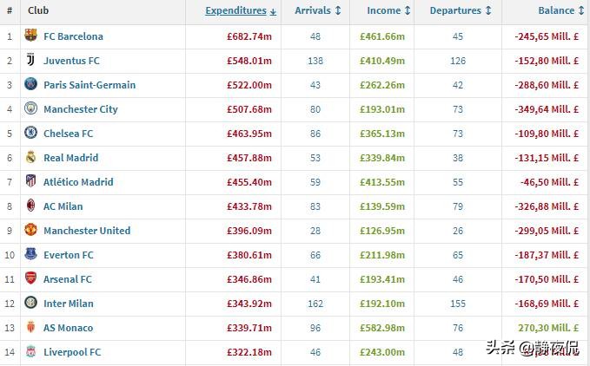Open the Inter Milan club link
Image resolution: width=590 pixels, height=366 pixels.
point(69,304)
